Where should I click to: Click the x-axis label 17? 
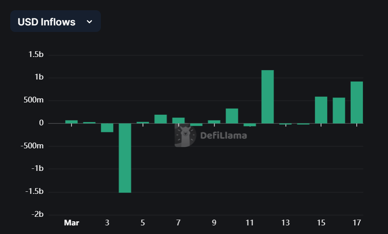pos(356,223)
